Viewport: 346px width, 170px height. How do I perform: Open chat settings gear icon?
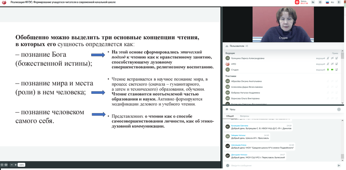pyautogui.click(x=339, y=109)
